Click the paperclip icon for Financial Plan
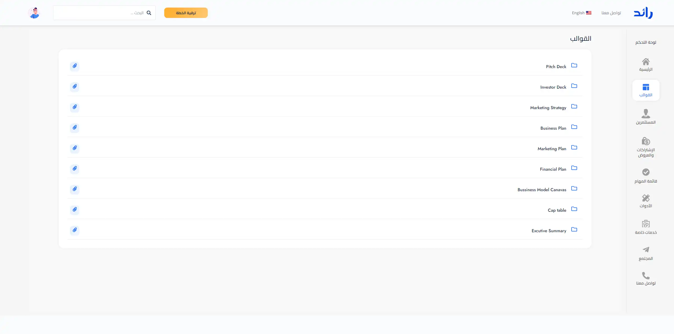 pos(75,169)
